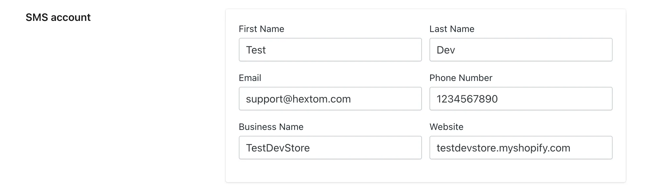Click the Website input field
Screen dimensions: 648x190
tap(521, 148)
